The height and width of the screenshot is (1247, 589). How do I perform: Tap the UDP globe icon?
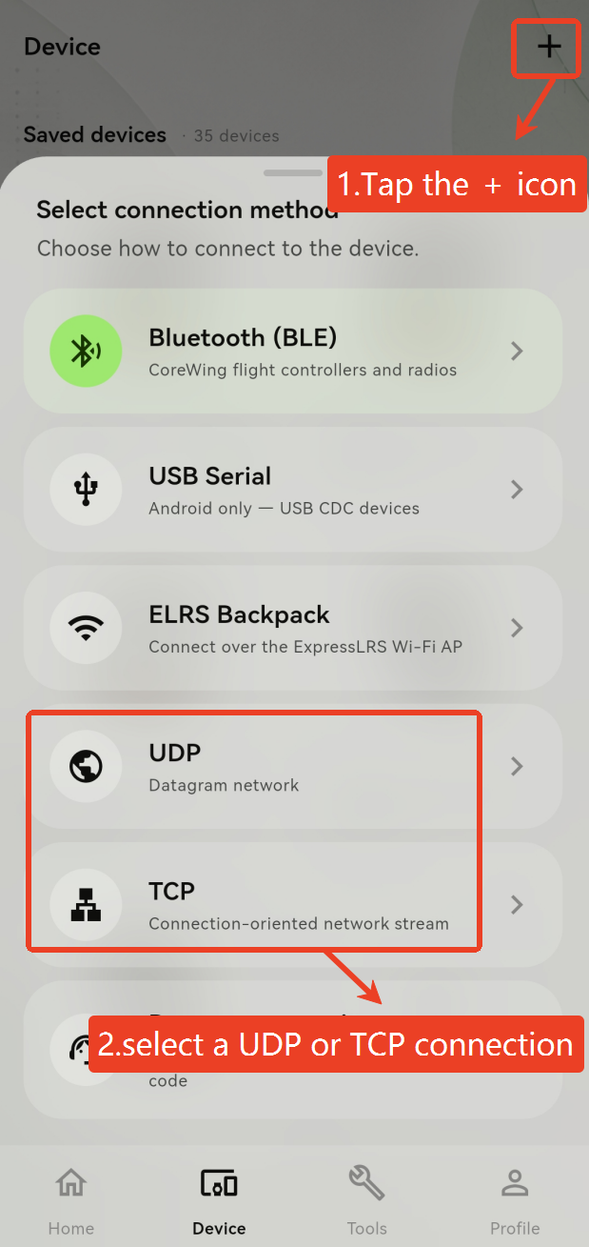pos(86,766)
